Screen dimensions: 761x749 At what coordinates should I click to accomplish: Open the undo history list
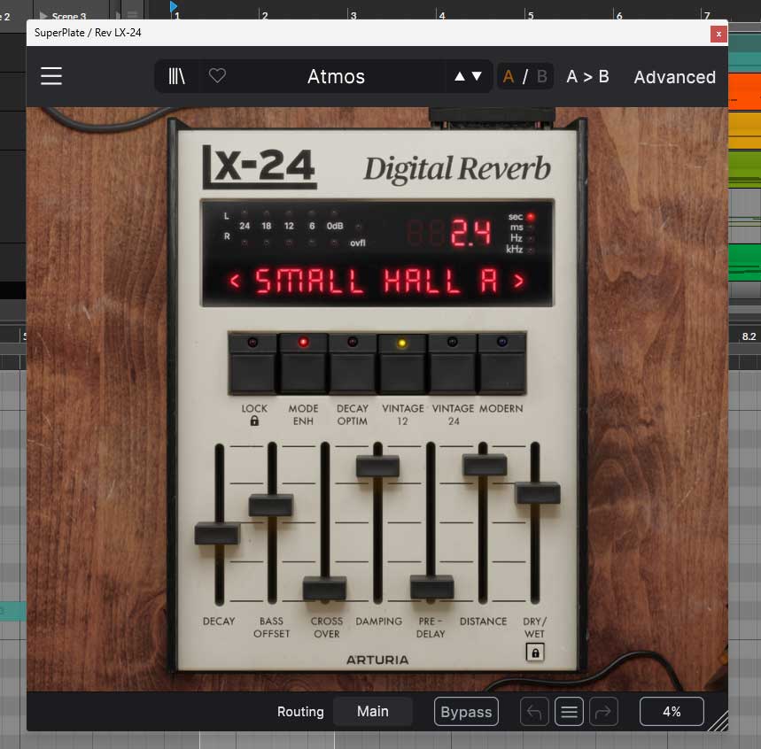point(569,712)
